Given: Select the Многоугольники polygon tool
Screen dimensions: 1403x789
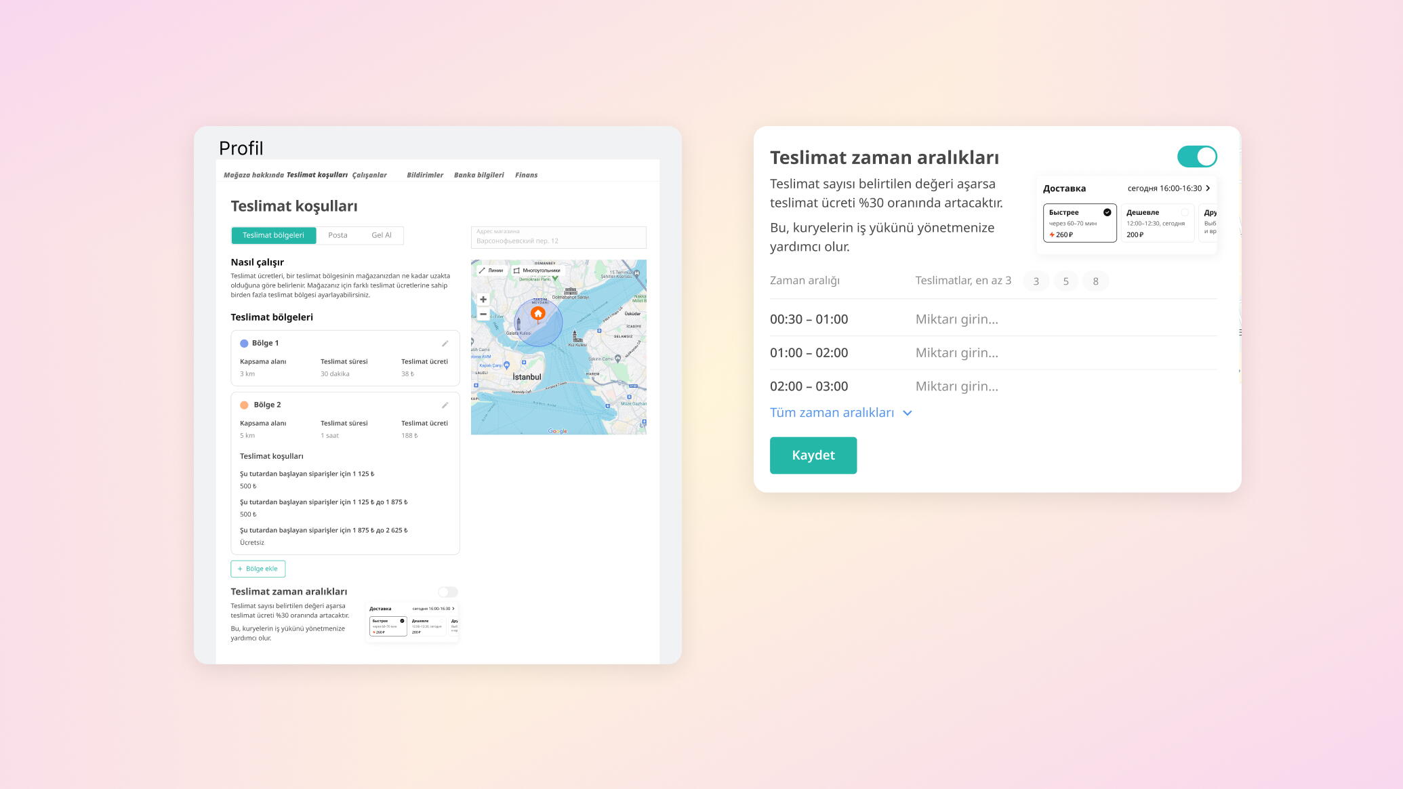Looking at the screenshot, I should [537, 270].
